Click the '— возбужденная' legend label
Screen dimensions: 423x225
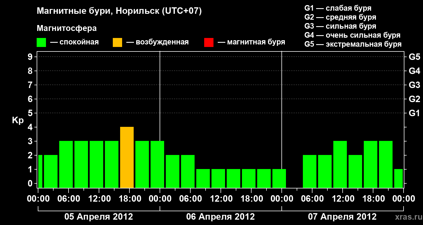click(157, 42)
